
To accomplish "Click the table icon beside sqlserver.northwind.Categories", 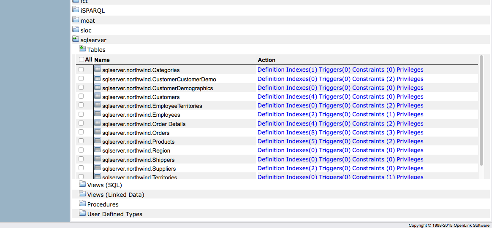I will pos(98,70).
